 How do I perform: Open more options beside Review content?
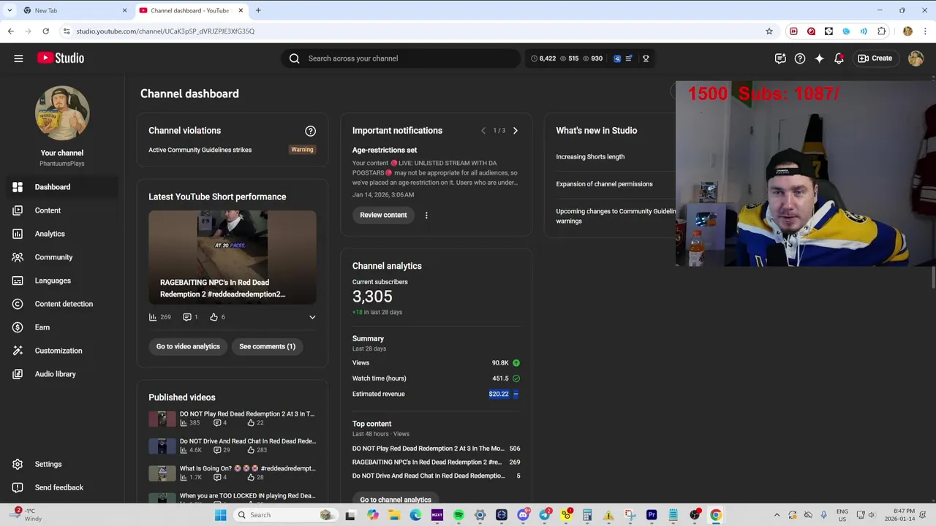pyautogui.click(x=426, y=215)
